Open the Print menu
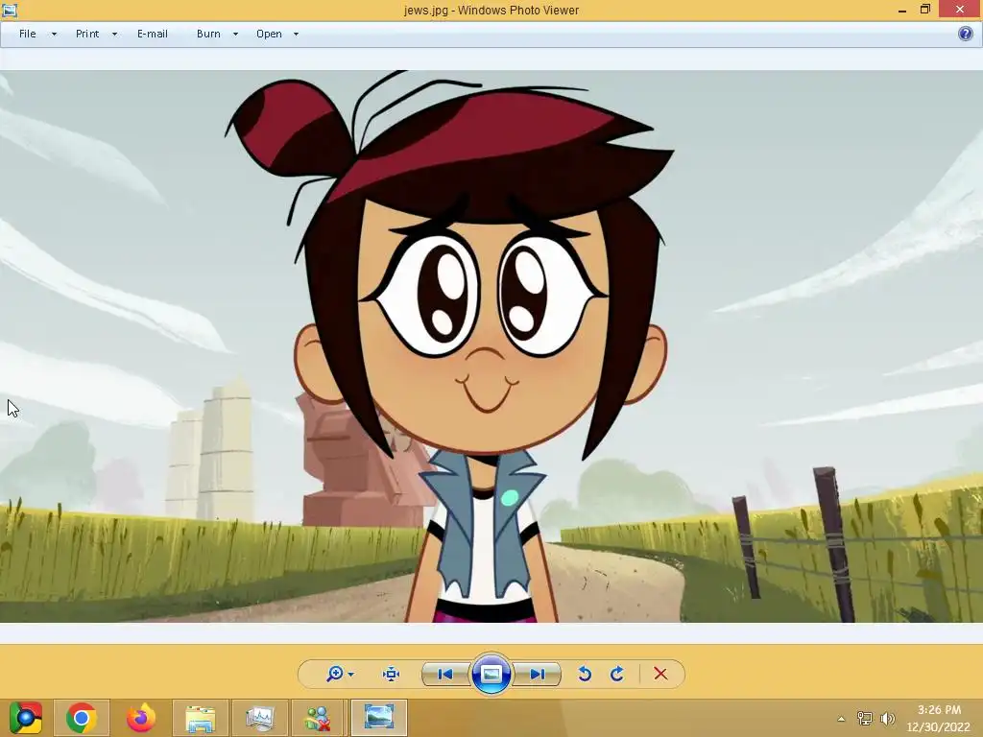 click(x=87, y=34)
